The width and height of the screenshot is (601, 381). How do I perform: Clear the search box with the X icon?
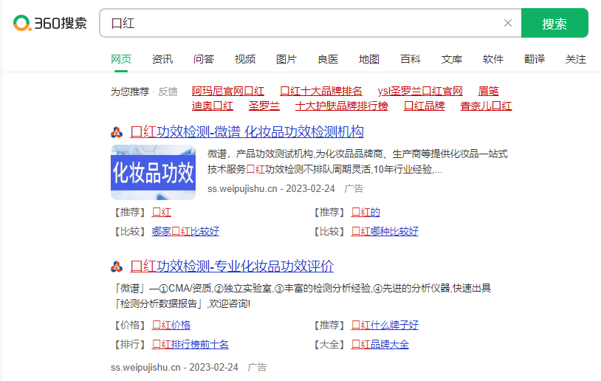coord(508,23)
